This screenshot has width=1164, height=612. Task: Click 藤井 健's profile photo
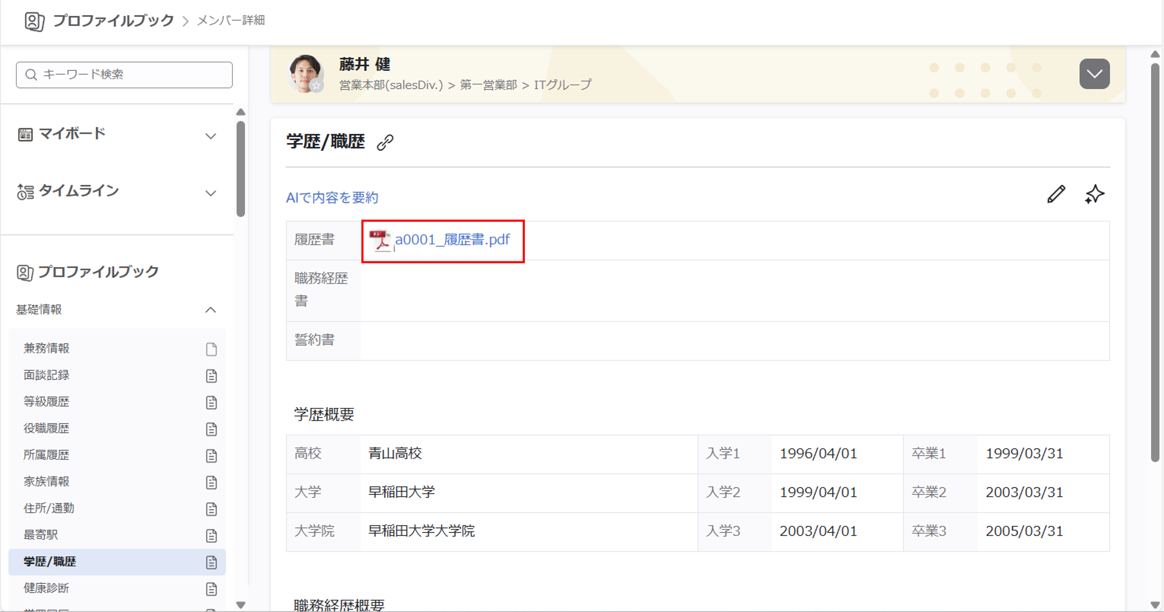click(x=305, y=72)
